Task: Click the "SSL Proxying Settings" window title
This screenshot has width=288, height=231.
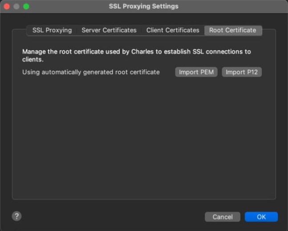Action: pyautogui.click(x=143, y=7)
